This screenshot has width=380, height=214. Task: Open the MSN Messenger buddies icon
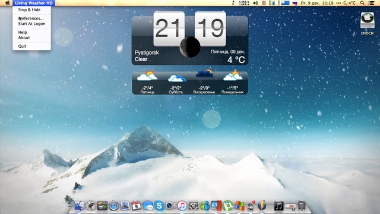205,206
